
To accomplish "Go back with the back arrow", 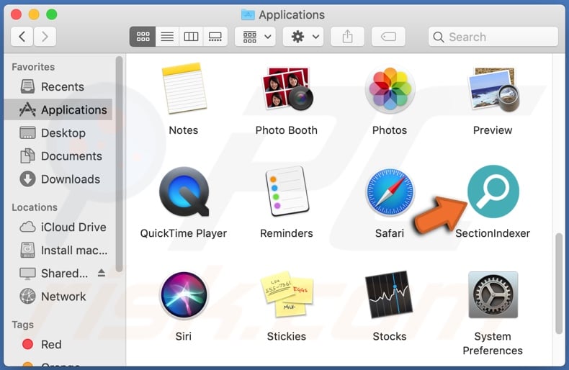I will tap(22, 37).
